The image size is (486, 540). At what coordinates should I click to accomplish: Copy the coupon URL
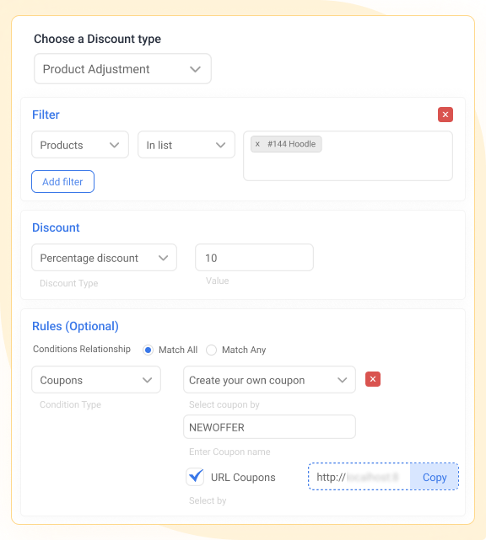coord(435,477)
